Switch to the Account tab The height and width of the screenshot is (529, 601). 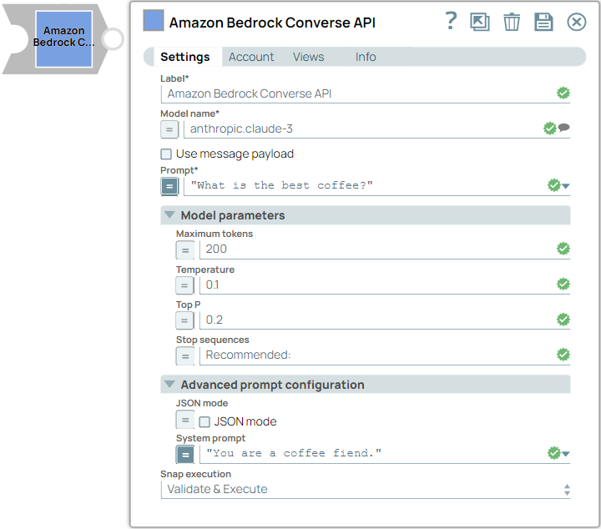pyautogui.click(x=251, y=57)
